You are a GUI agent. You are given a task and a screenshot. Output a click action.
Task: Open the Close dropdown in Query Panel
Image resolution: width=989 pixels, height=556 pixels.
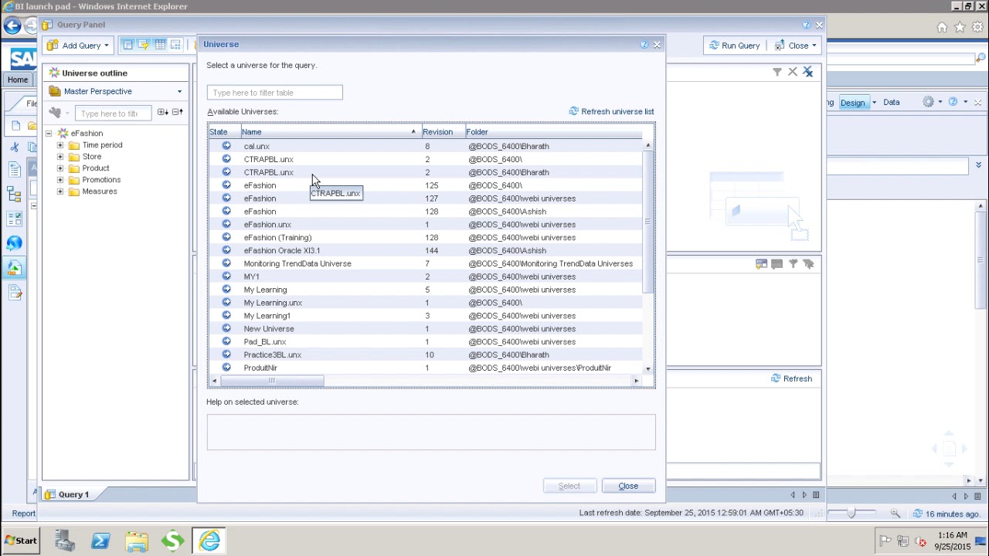(x=814, y=46)
